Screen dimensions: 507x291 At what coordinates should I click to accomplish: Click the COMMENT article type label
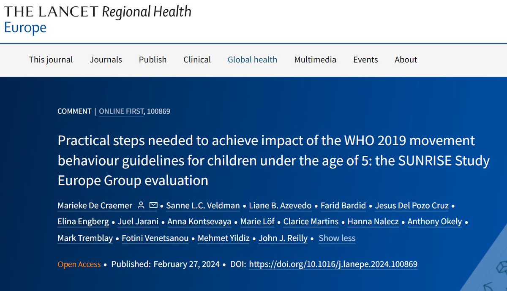(x=74, y=112)
